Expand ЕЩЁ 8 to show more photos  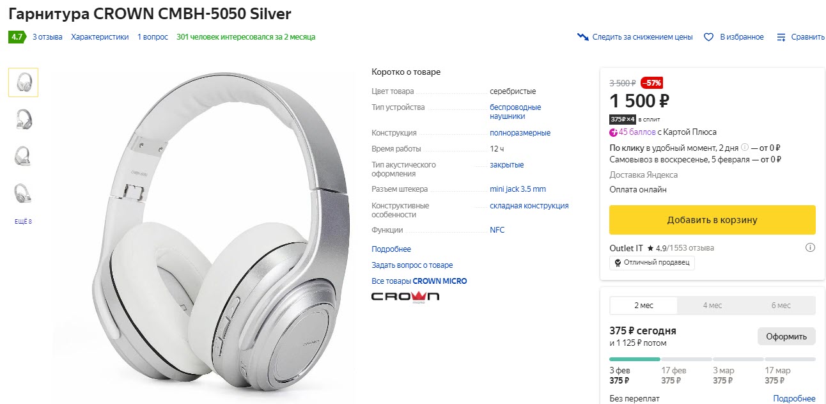click(x=23, y=221)
